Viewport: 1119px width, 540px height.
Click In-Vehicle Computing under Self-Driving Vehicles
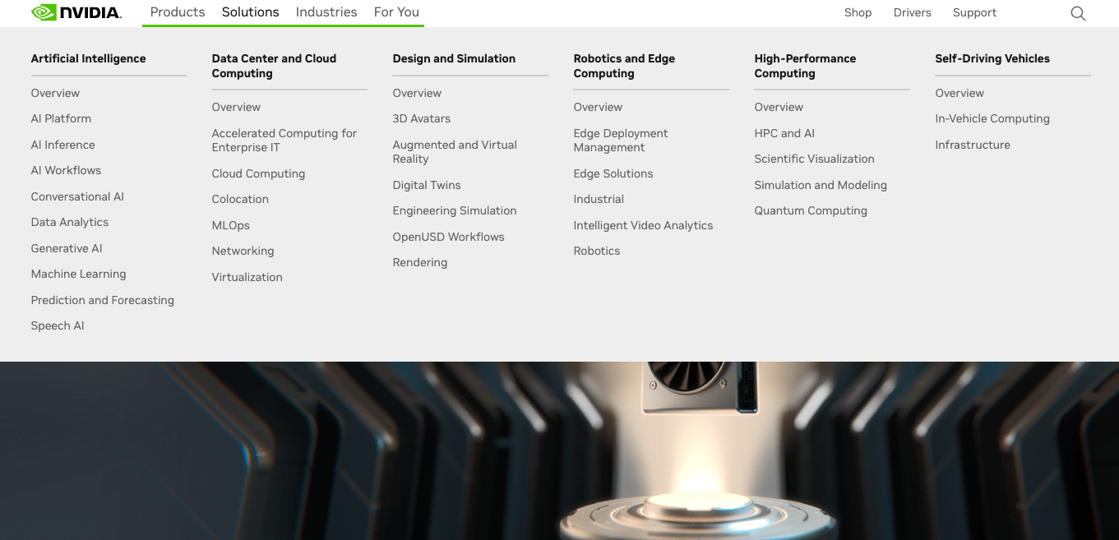click(992, 118)
